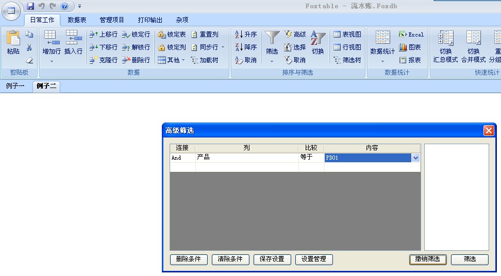Screen dimensions: 501x276
Task: Undo with the quick access arrow
Action: [42, 6]
